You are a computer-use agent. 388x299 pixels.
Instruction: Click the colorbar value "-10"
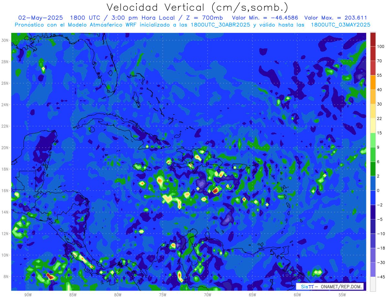(x=381, y=234)
